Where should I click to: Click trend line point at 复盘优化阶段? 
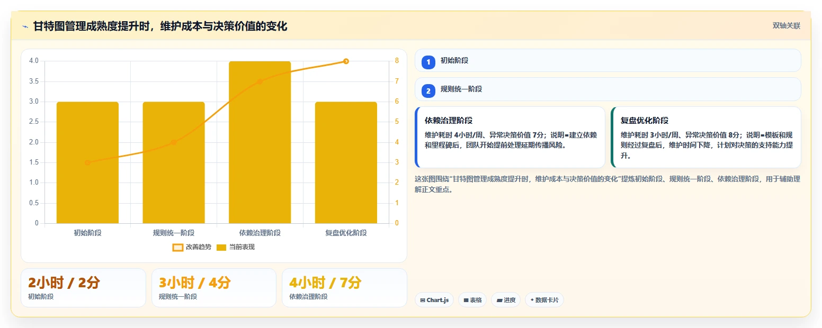coord(346,61)
